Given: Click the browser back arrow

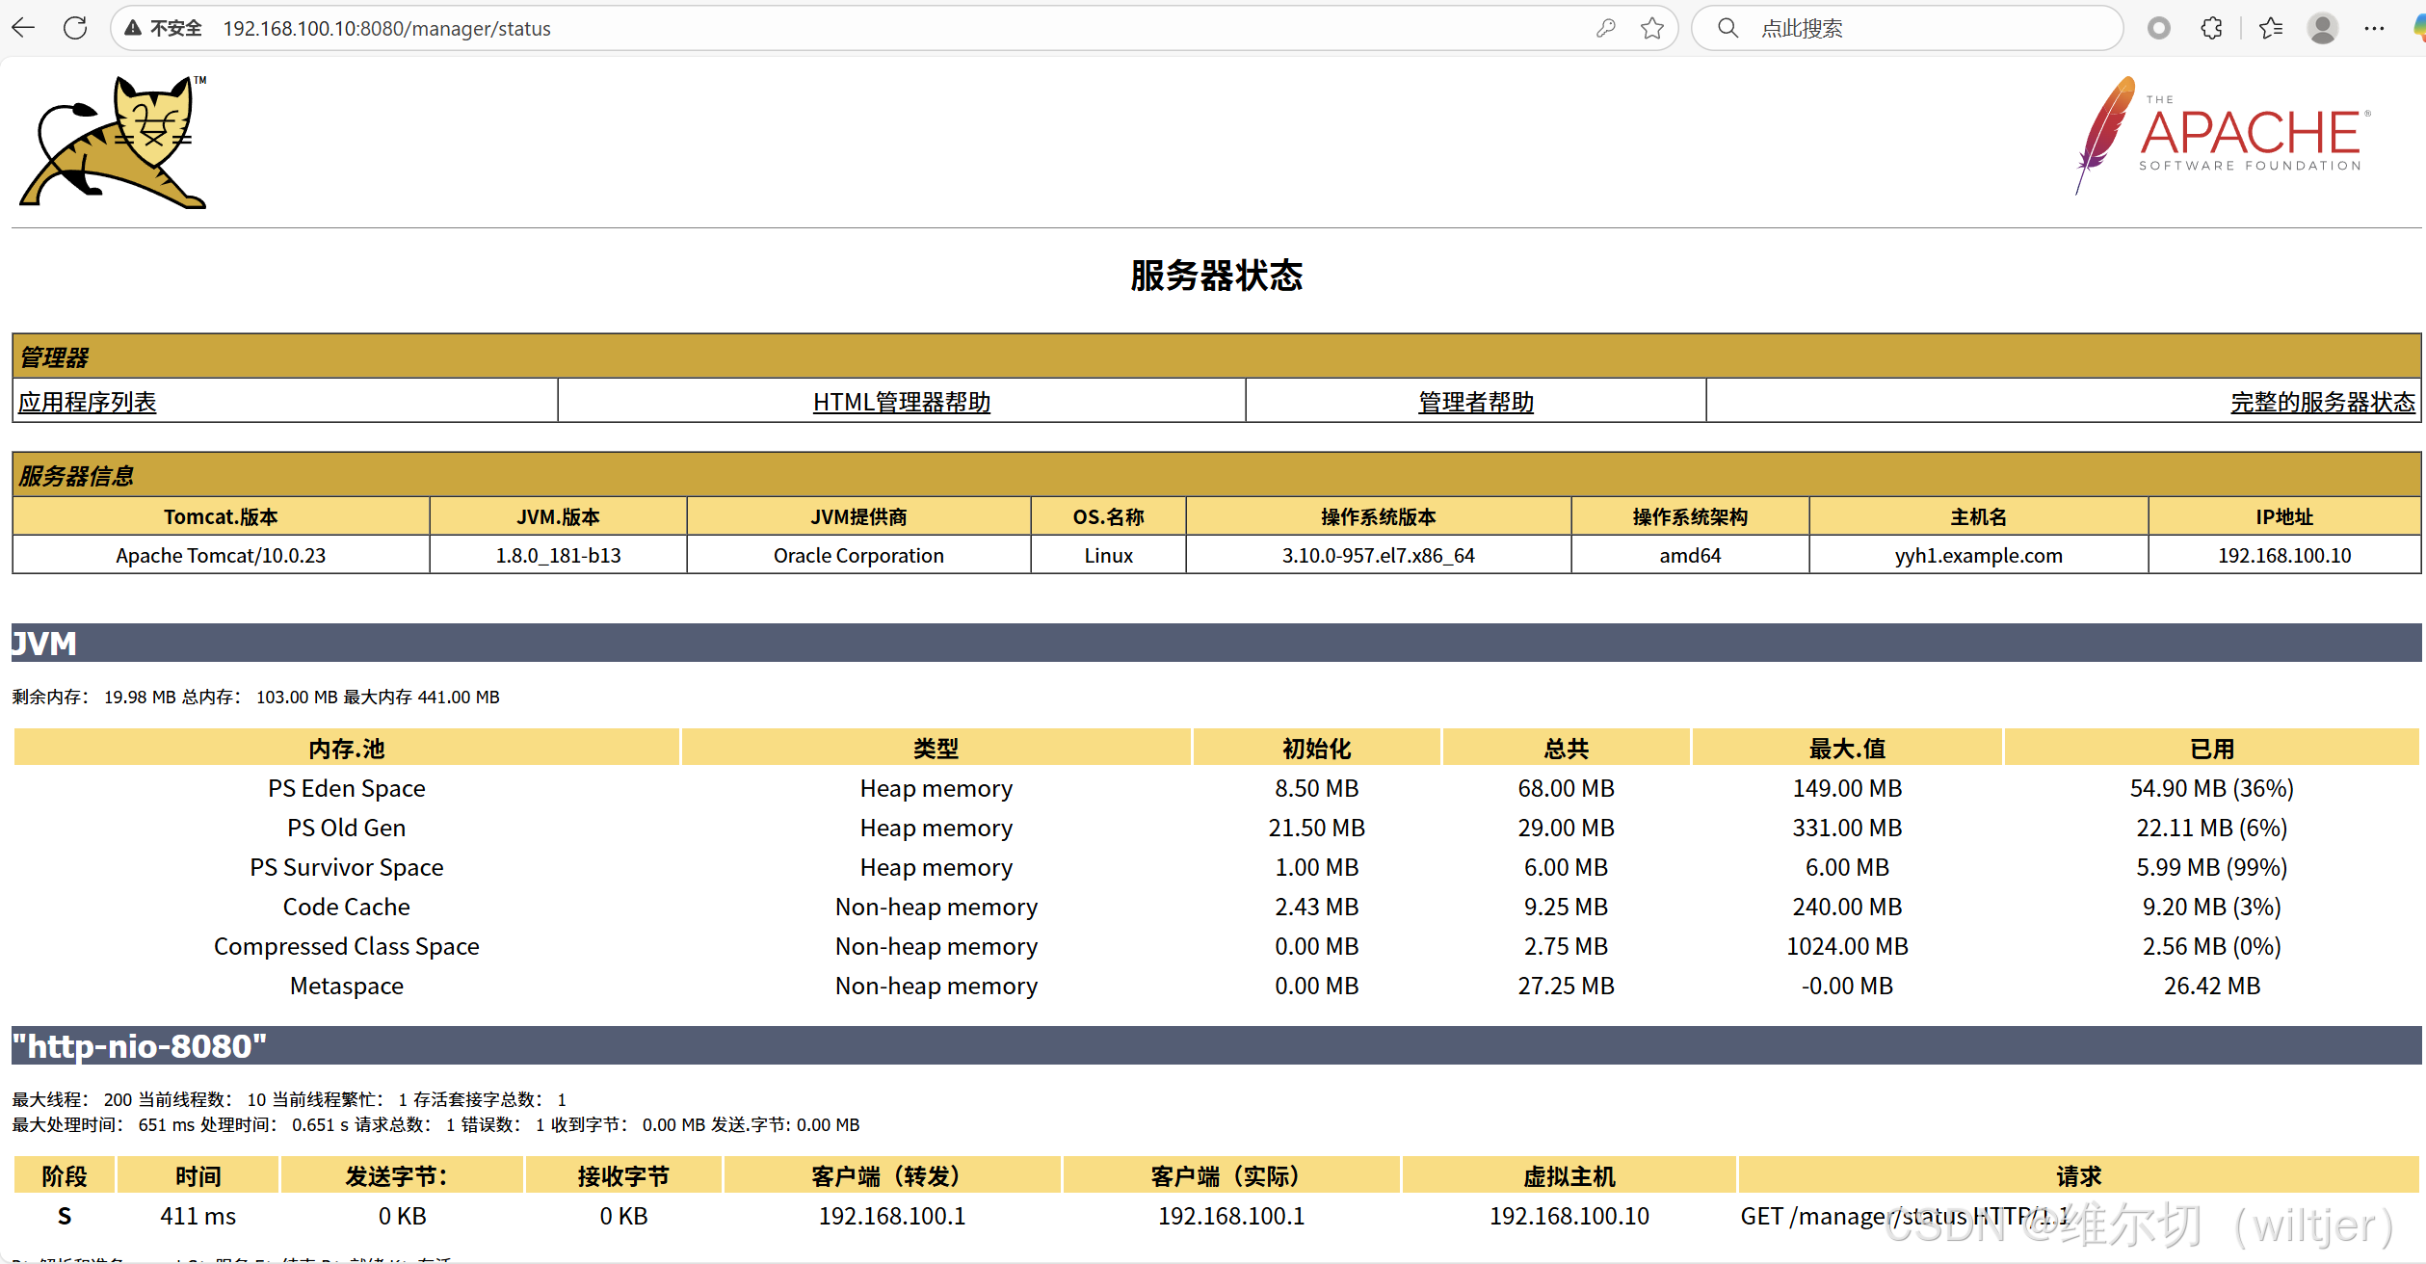Looking at the screenshot, I should coord(23,28).
